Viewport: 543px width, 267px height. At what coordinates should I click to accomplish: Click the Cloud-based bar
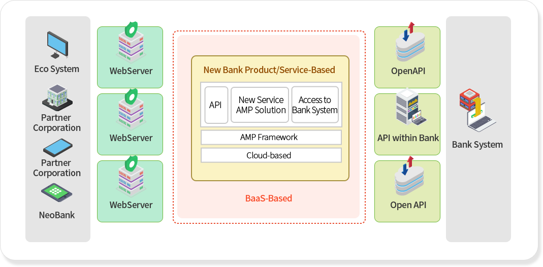pos(271,155)
